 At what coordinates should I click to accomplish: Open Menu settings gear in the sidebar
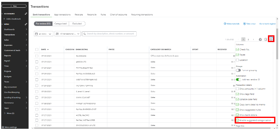click(3, 127)
